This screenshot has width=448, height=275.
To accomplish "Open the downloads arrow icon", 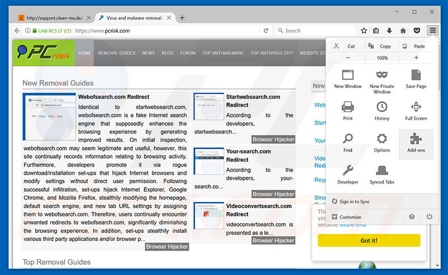I will 389,31.
